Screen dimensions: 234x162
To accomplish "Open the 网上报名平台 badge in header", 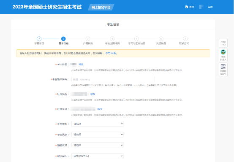I will pos(101,7).
